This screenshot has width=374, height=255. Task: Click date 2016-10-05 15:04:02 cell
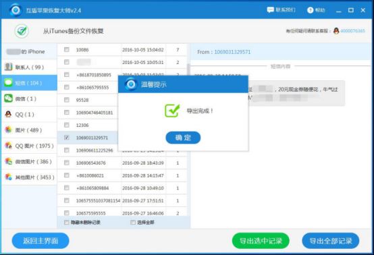143,50
